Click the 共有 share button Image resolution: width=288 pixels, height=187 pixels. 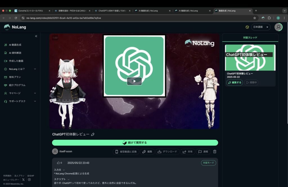coord(188,152)
